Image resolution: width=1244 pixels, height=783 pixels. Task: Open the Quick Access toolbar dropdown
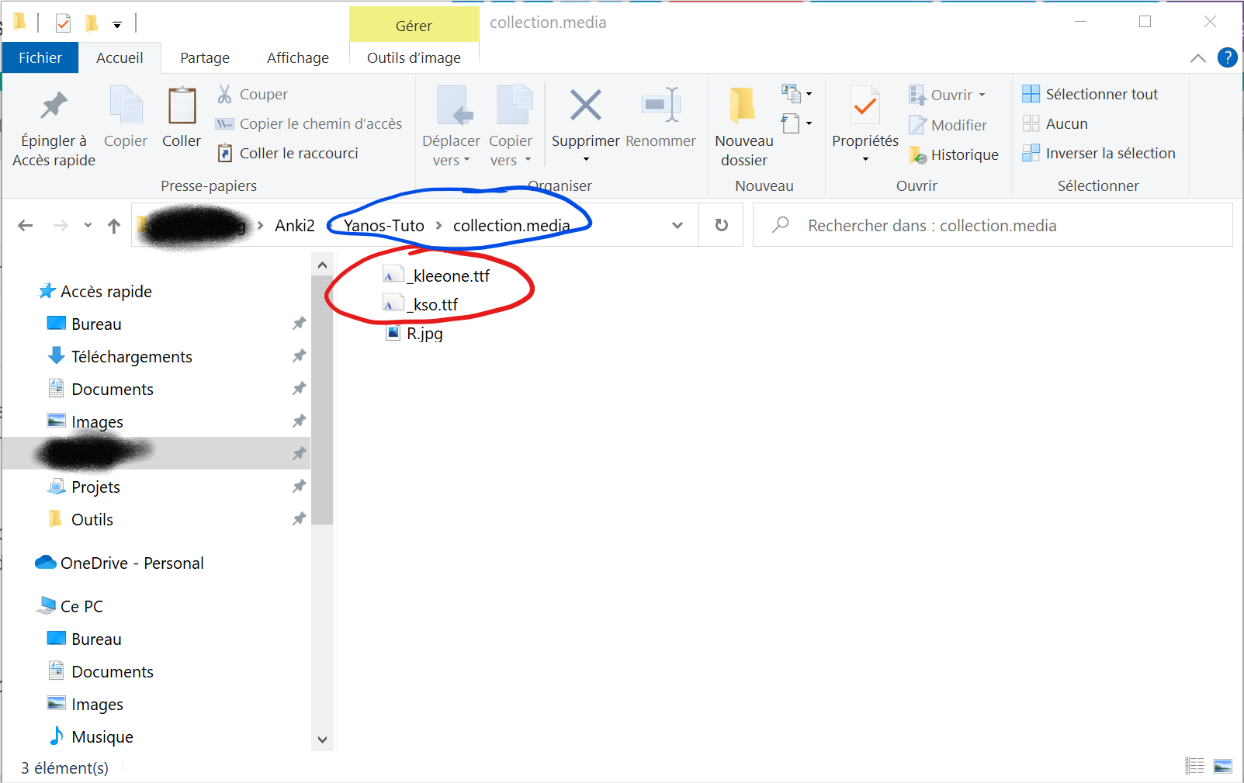pyautogui.click(x=117, y=24)
